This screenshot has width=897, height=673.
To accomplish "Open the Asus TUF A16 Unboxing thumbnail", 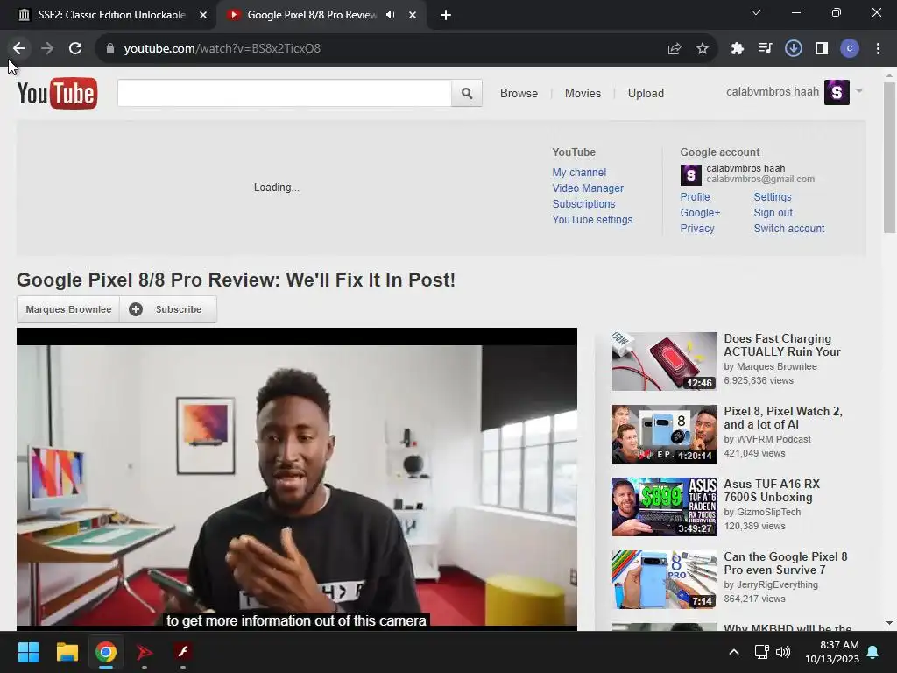I will [x=664, y=507].
